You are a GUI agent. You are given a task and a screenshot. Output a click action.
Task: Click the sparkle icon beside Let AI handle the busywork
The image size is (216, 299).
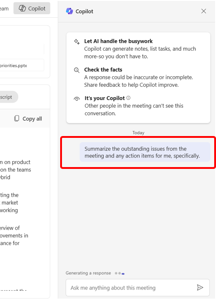(77, 42)
